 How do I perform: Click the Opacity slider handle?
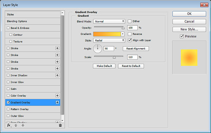click(123, 28)
